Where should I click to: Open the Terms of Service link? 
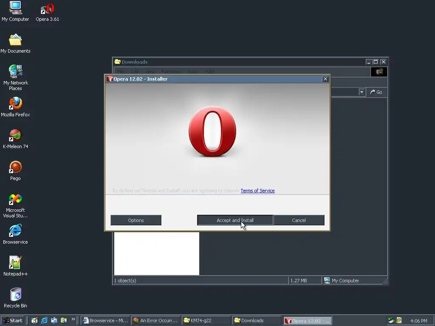pyautogui.click(x=257, y=191)
